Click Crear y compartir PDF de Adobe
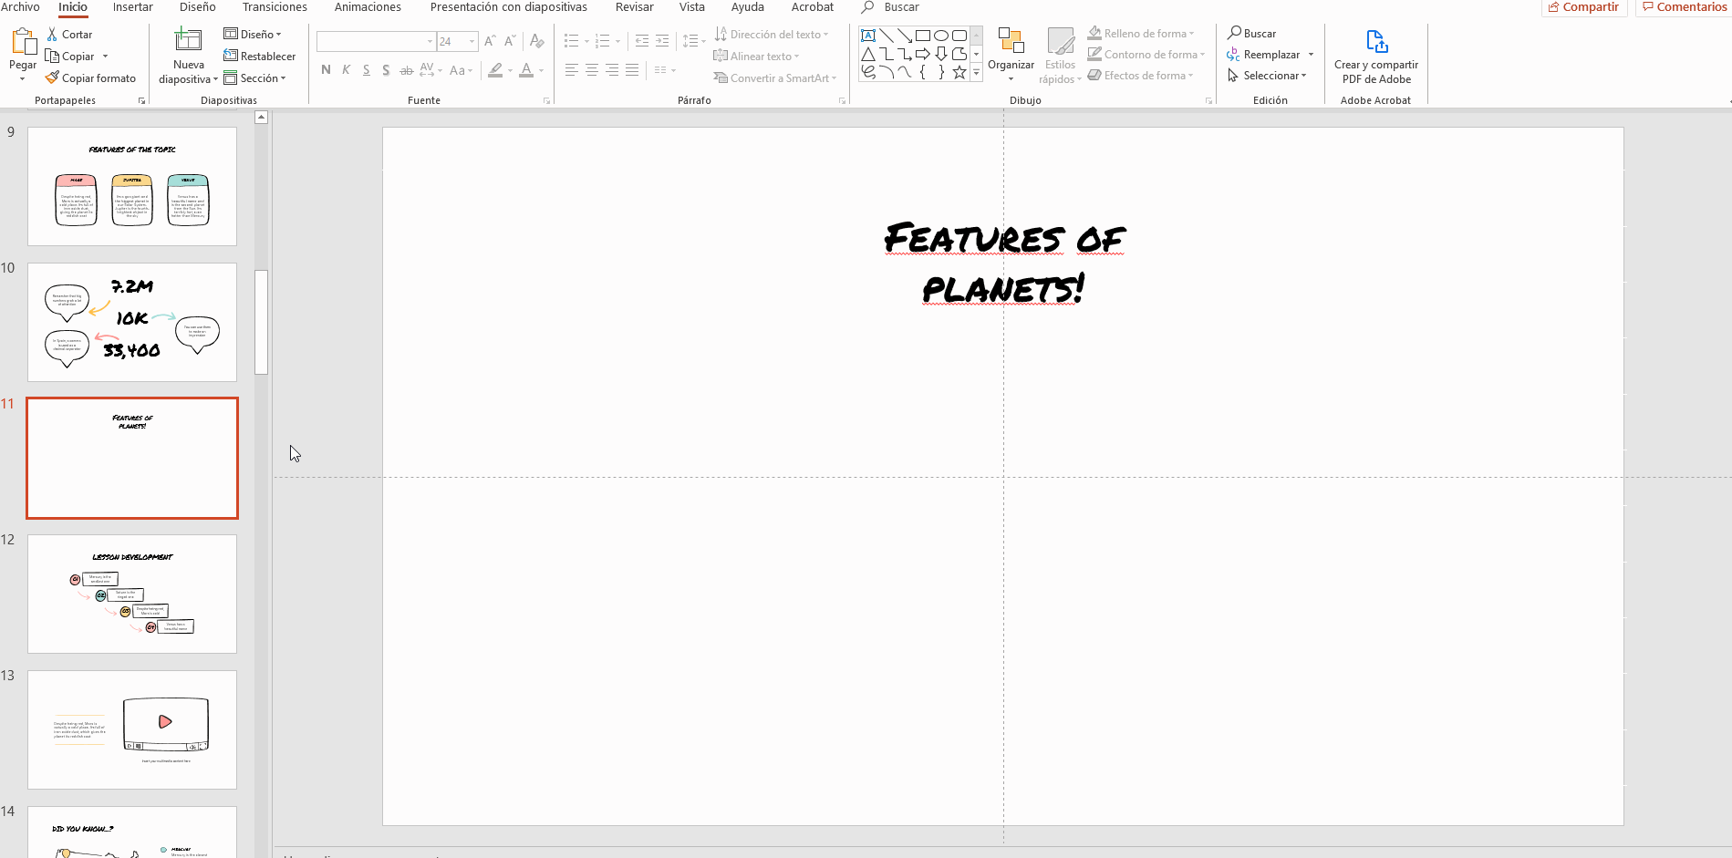 [x=1376, y=56]
